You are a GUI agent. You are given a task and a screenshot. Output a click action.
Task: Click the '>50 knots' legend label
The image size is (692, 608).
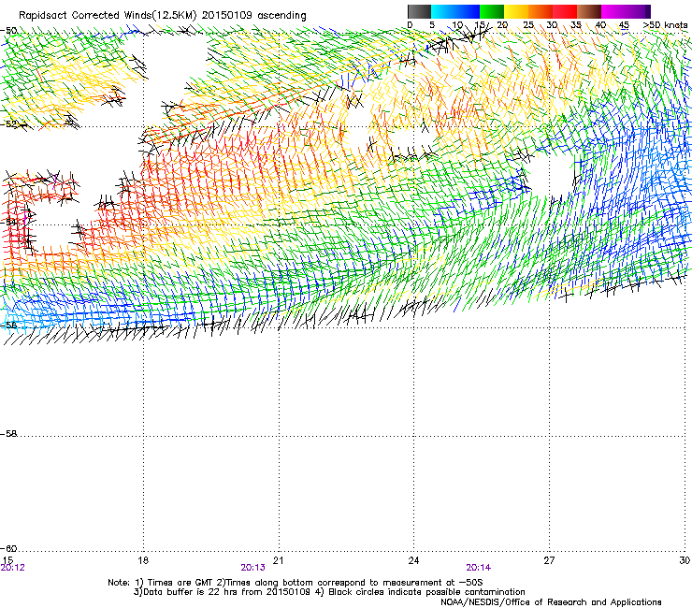pos(666,25)
